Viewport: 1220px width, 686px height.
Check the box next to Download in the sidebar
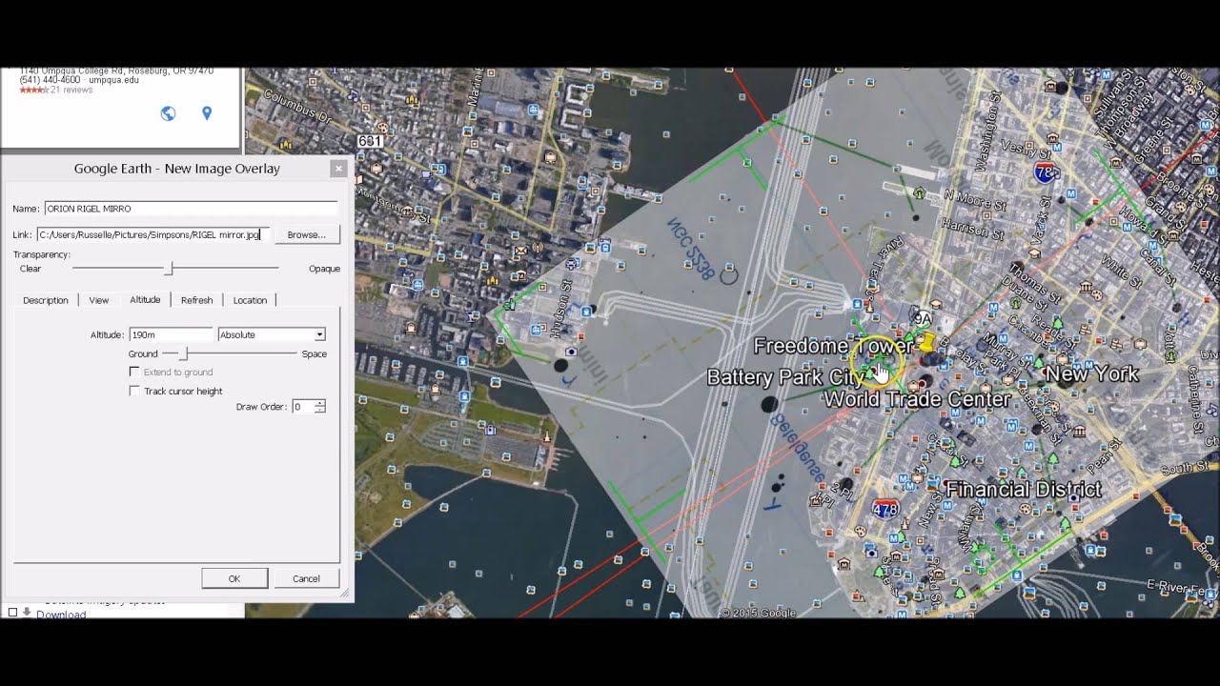(12, 613)
